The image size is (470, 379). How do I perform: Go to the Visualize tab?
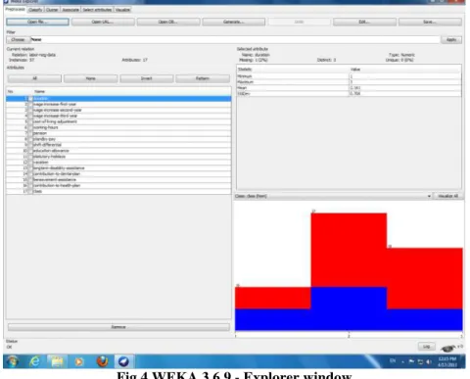[x=122, y=10]
